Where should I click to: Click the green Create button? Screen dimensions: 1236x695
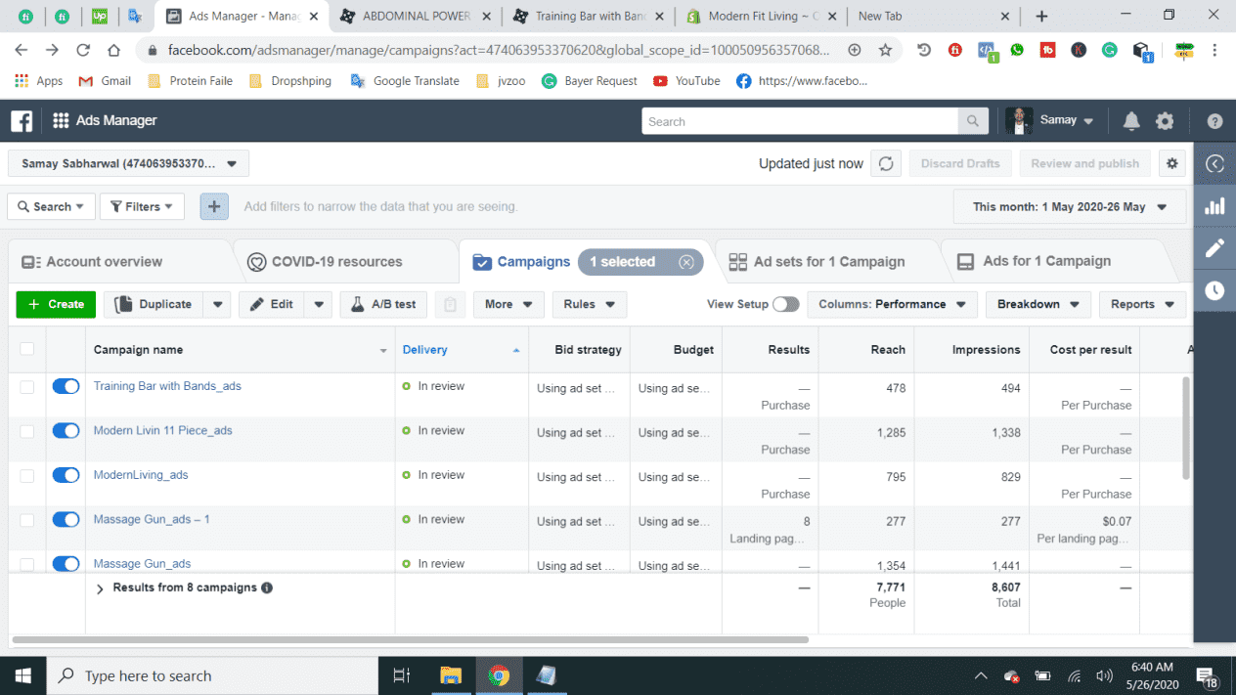tap(56, 304)
